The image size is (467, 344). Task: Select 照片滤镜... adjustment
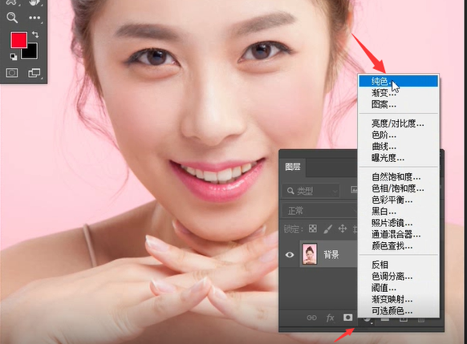point(398,223)
